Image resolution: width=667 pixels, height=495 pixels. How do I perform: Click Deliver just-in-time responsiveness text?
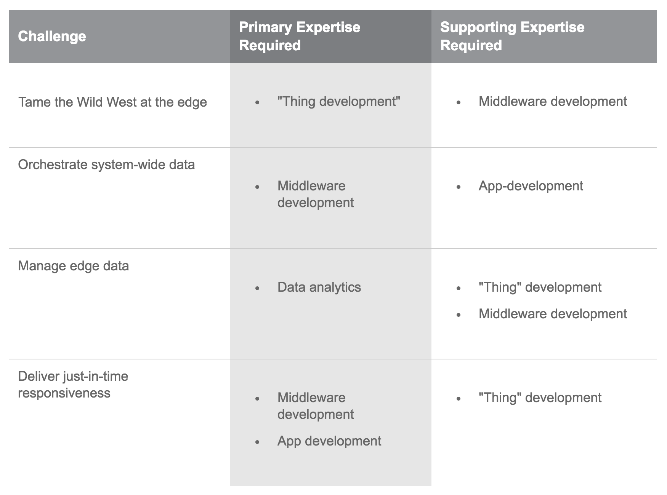(73, 385)
